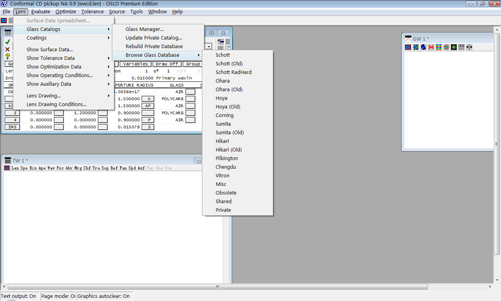The width and height of the screenshot is (501, 301).
Task: Click Text output: On status bar entry
Action: (x=19, y=296)
